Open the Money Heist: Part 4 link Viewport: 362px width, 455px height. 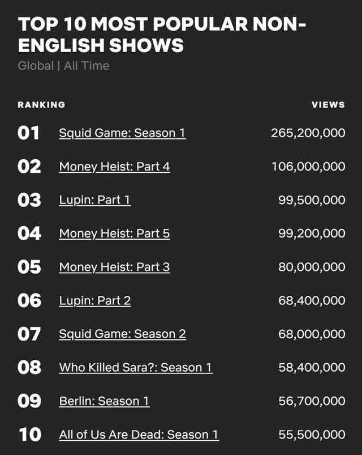click(114, 167)
